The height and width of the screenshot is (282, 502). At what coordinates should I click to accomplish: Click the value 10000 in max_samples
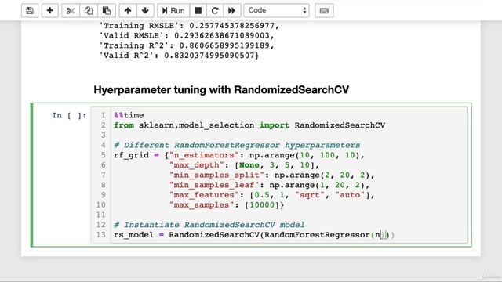click(262, 204)
